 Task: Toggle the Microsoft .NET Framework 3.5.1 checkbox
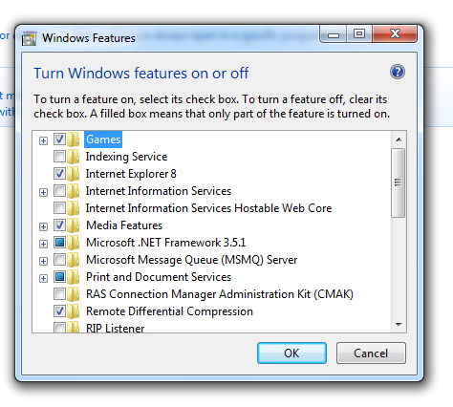click(59, 243)
